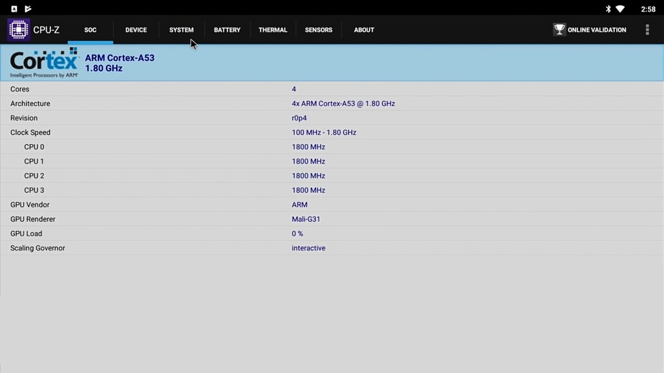This screenshot has height=373, width=664.
Task: Open the System tab
Action: click(181, 30)
